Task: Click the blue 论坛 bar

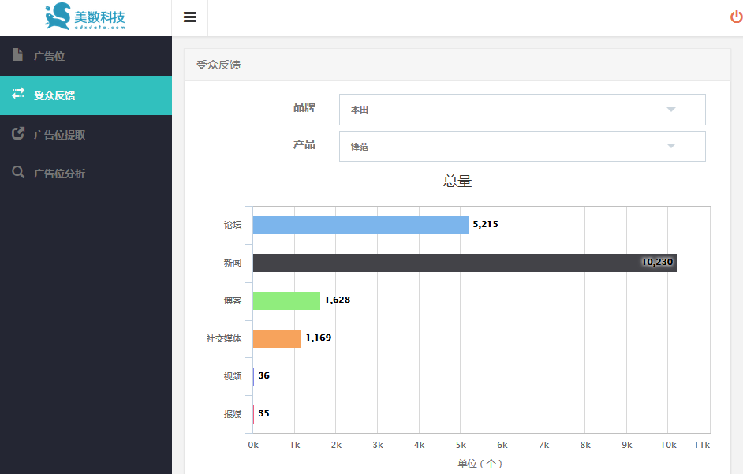Action: [360, 225]
